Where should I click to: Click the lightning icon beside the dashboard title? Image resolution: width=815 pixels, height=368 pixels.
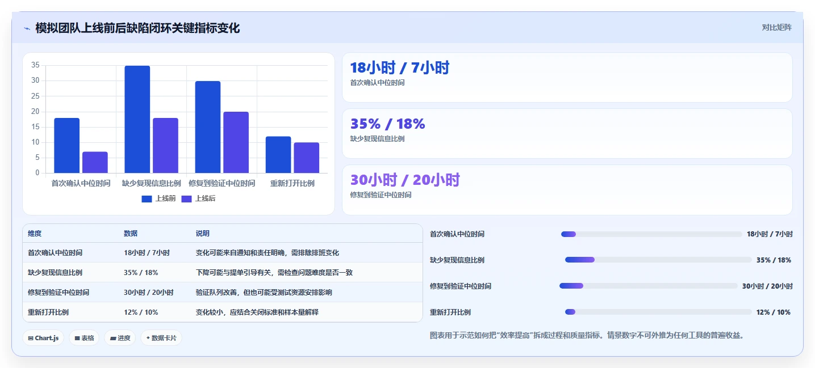tap(27, 28)
